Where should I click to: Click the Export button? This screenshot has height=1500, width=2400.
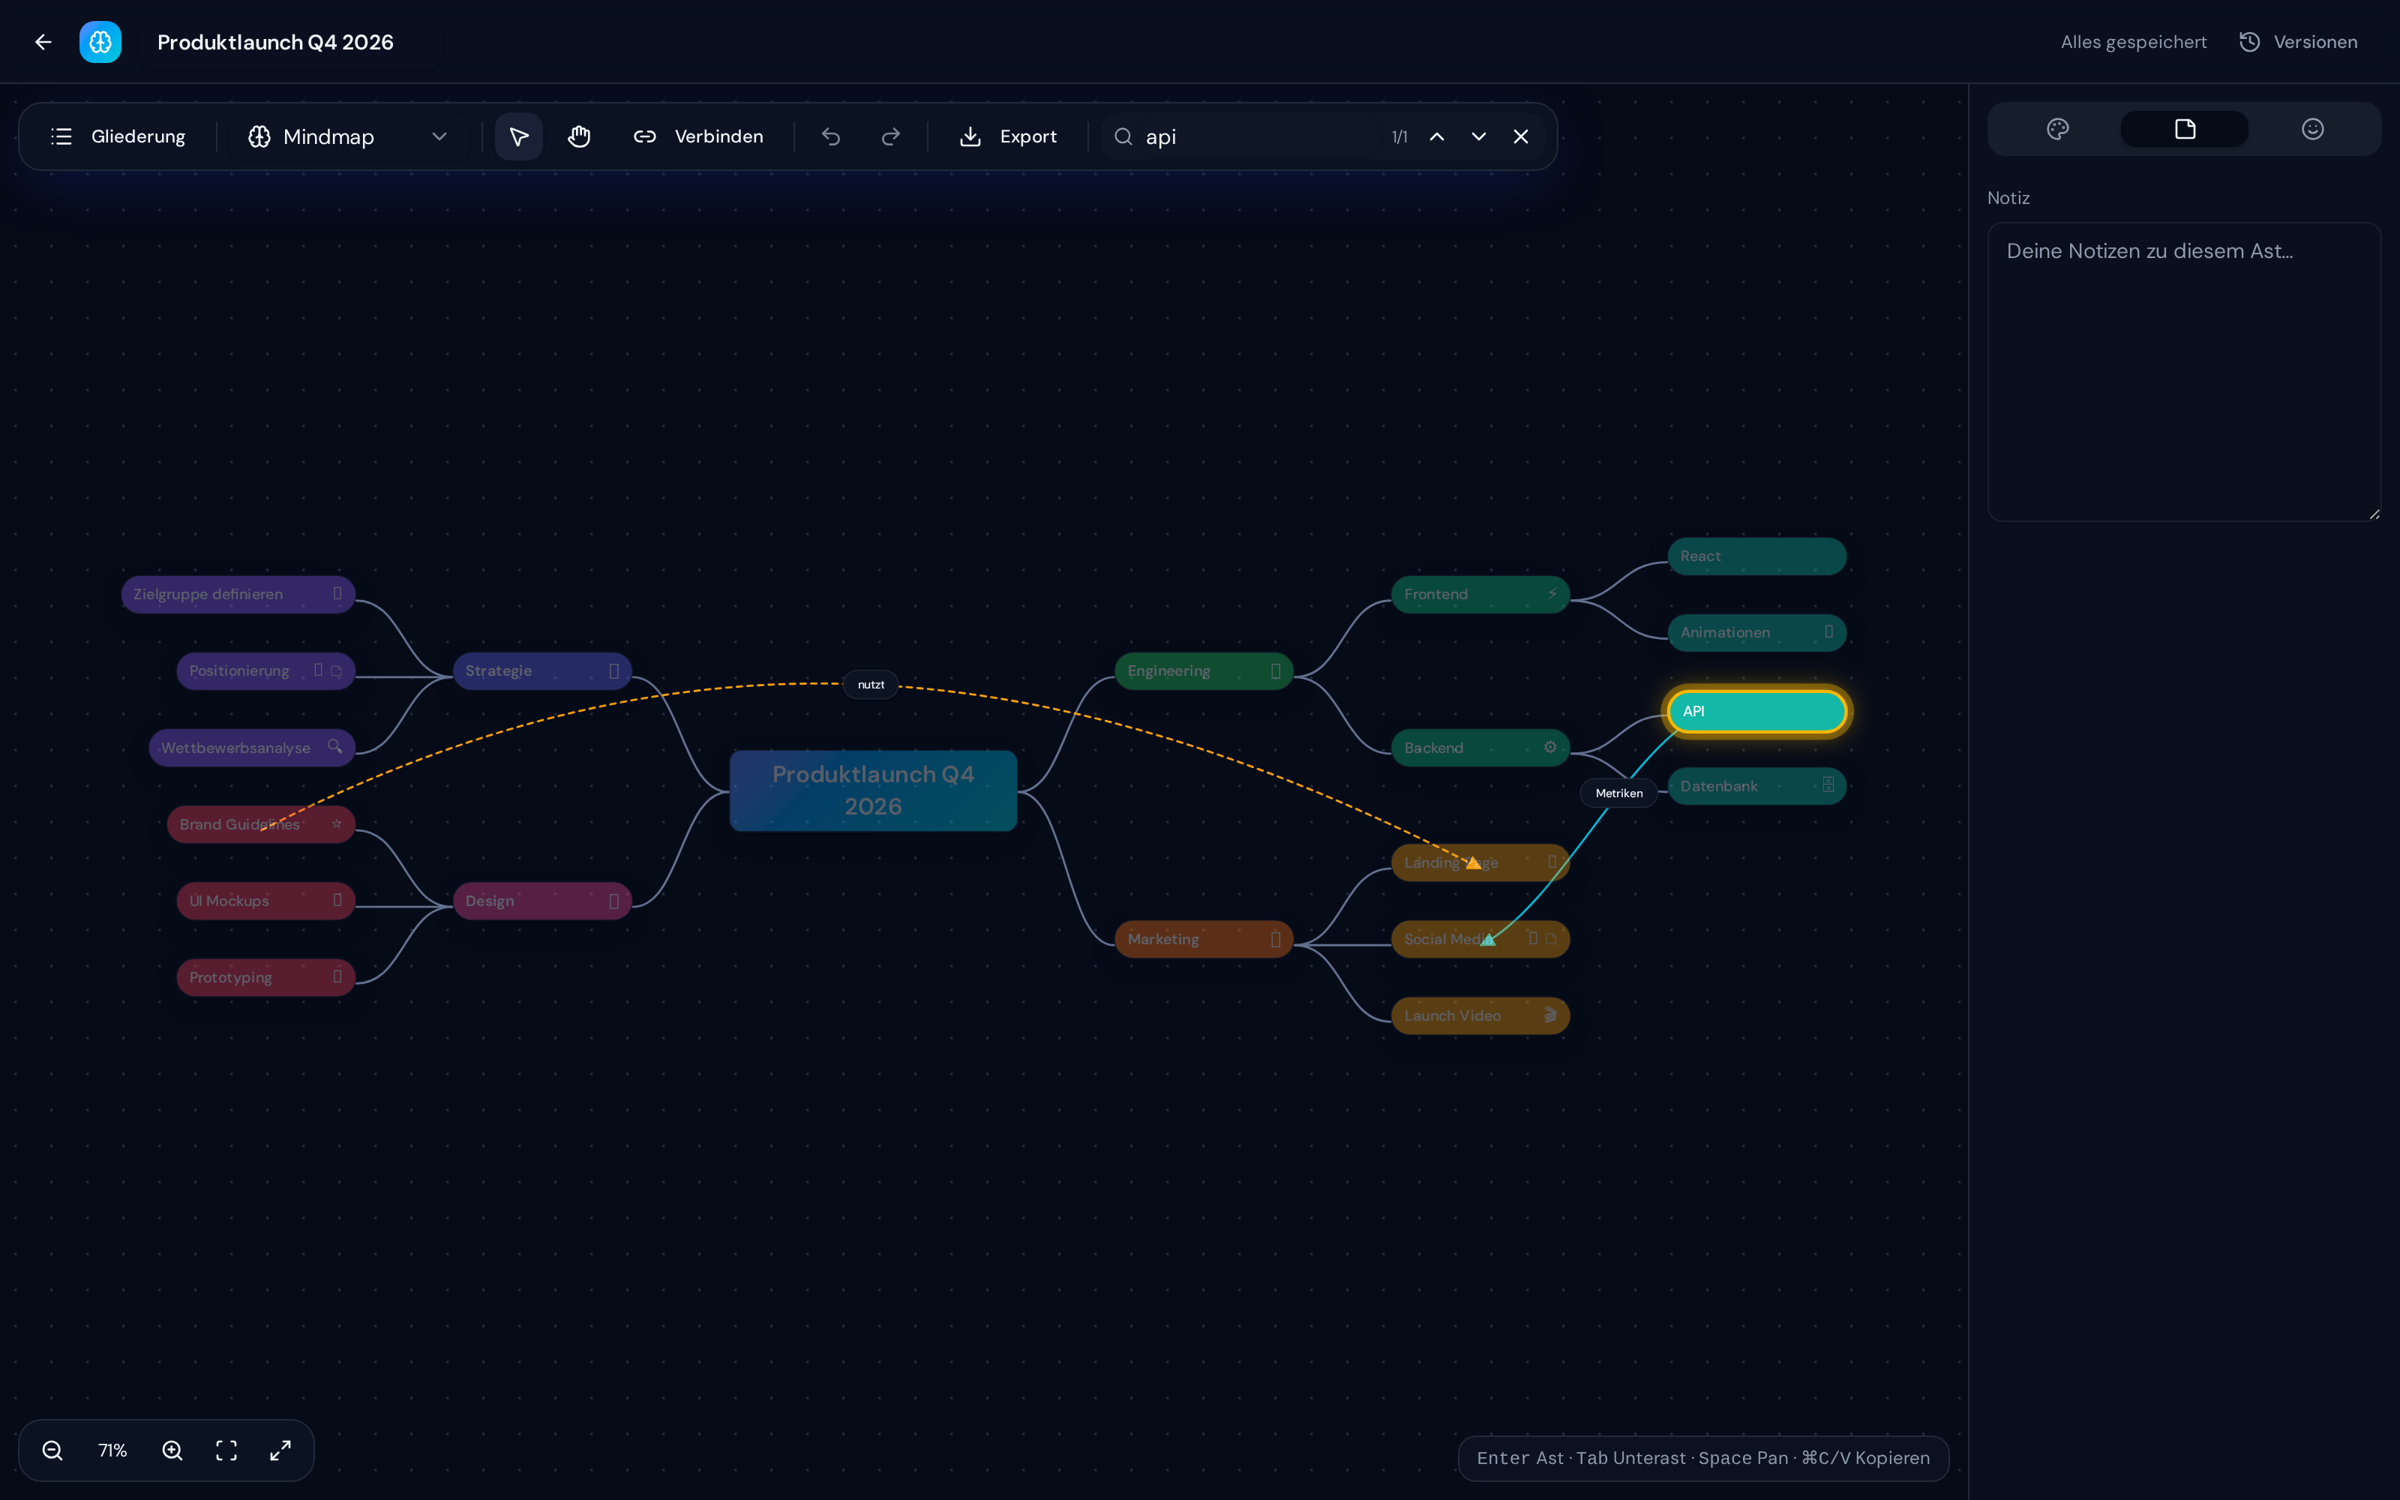[x=1007, y=136]
